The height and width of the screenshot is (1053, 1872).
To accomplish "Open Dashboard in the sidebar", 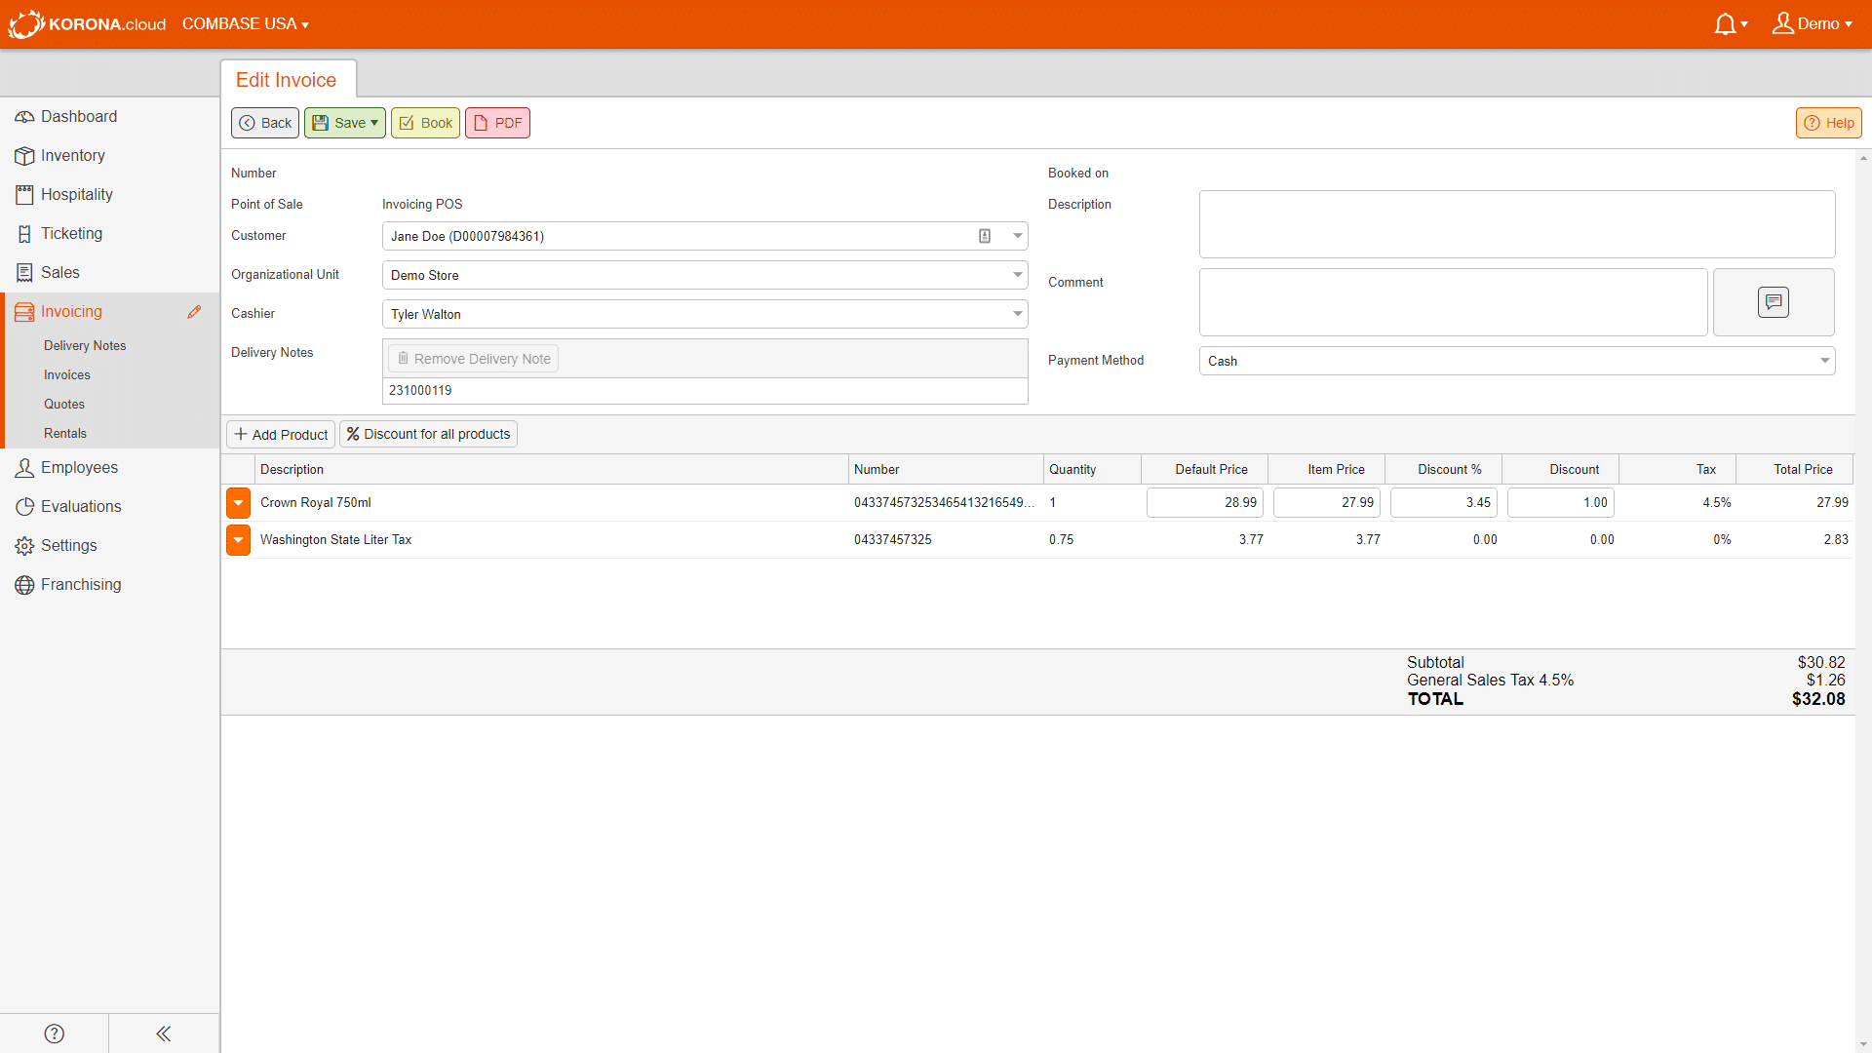I will pyautogui.click(x=109, y=117).
